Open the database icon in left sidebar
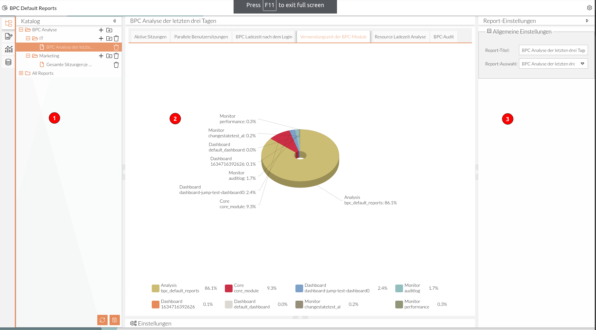 [8, 62]
